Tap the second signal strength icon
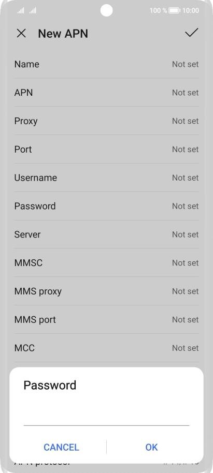213x473 pixels. pos(33,11)
